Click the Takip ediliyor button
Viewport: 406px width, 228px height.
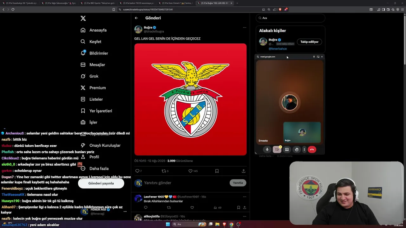[309, 42]
